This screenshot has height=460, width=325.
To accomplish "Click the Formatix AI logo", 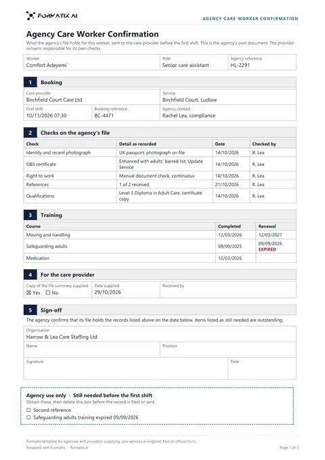I will click(x=51, y=16).
